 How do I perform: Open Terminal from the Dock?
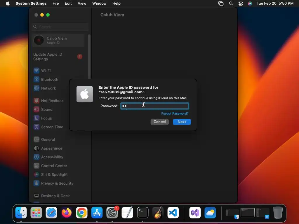point(142,213)
